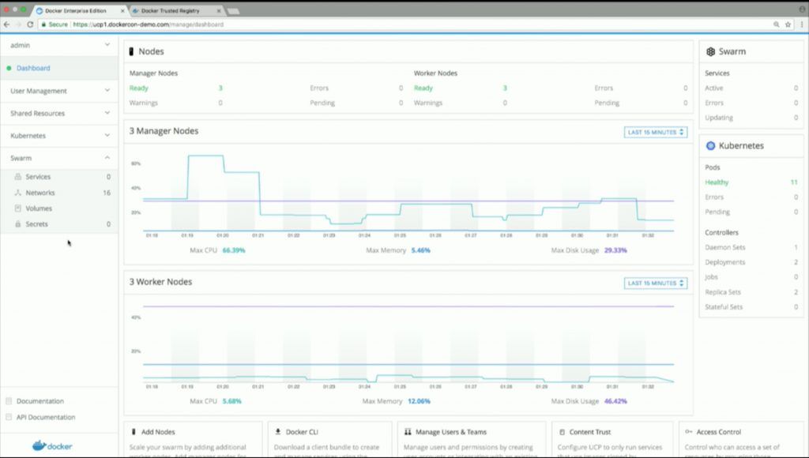The width and height of the screenshot is (809, 458).
Task: Click the browser address bar URL
Action: (148, 24)
